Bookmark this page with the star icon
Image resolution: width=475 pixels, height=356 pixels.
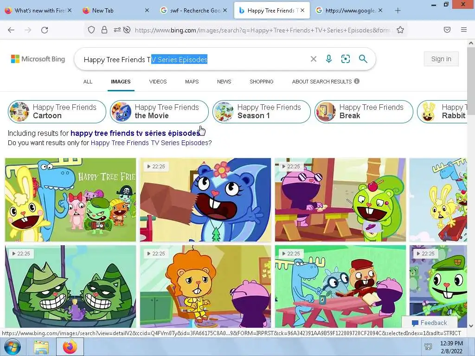(400, 30)
